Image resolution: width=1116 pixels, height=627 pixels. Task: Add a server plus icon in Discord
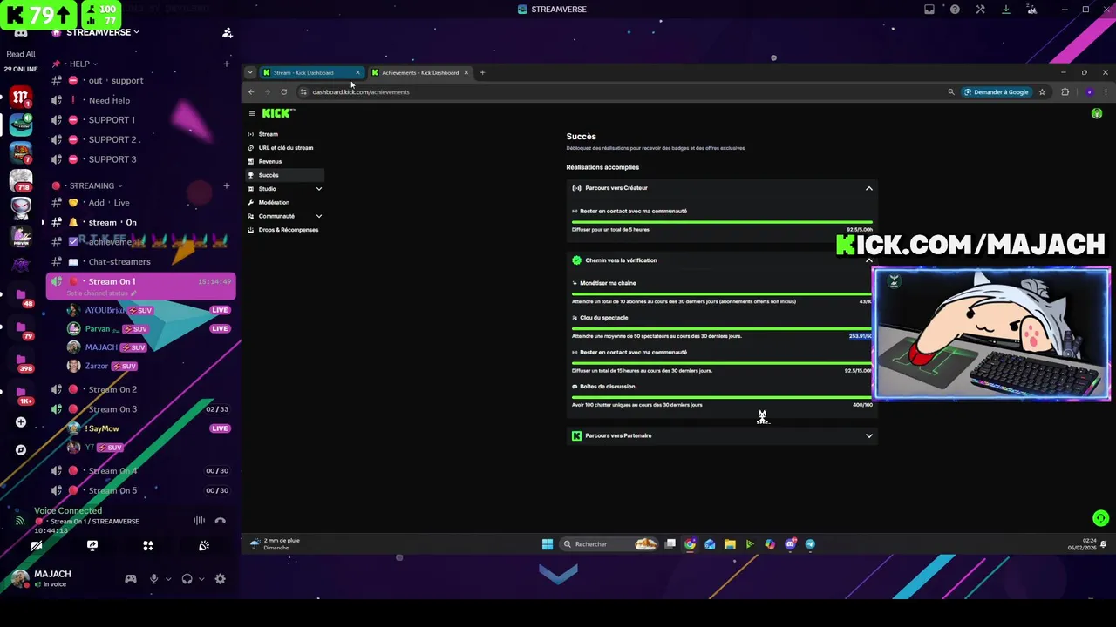pos(20,422)
